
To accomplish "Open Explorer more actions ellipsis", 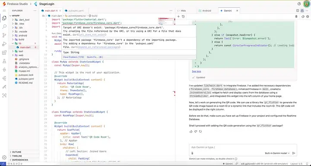I will point(35,11).
